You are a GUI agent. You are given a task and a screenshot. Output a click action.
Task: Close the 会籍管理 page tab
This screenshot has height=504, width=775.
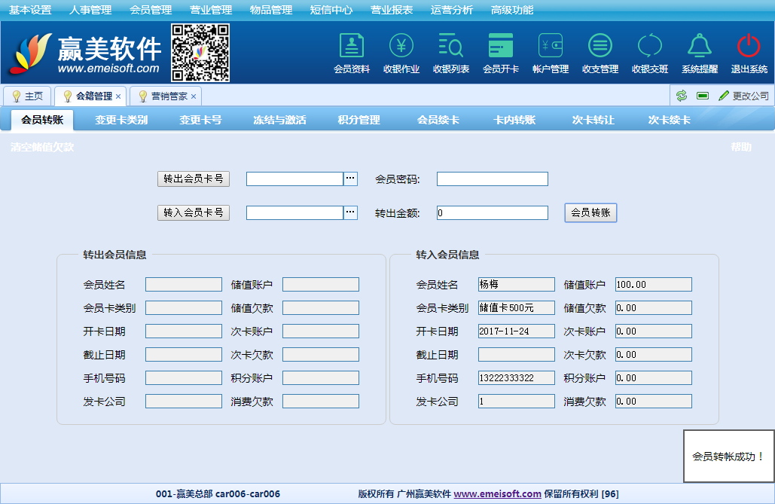point(118,96)
